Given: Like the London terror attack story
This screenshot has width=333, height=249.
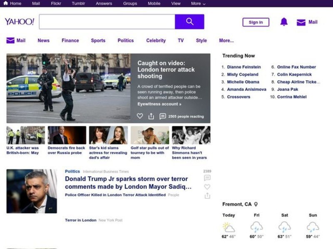Looking at the screenshot, I should pos(140,116).
